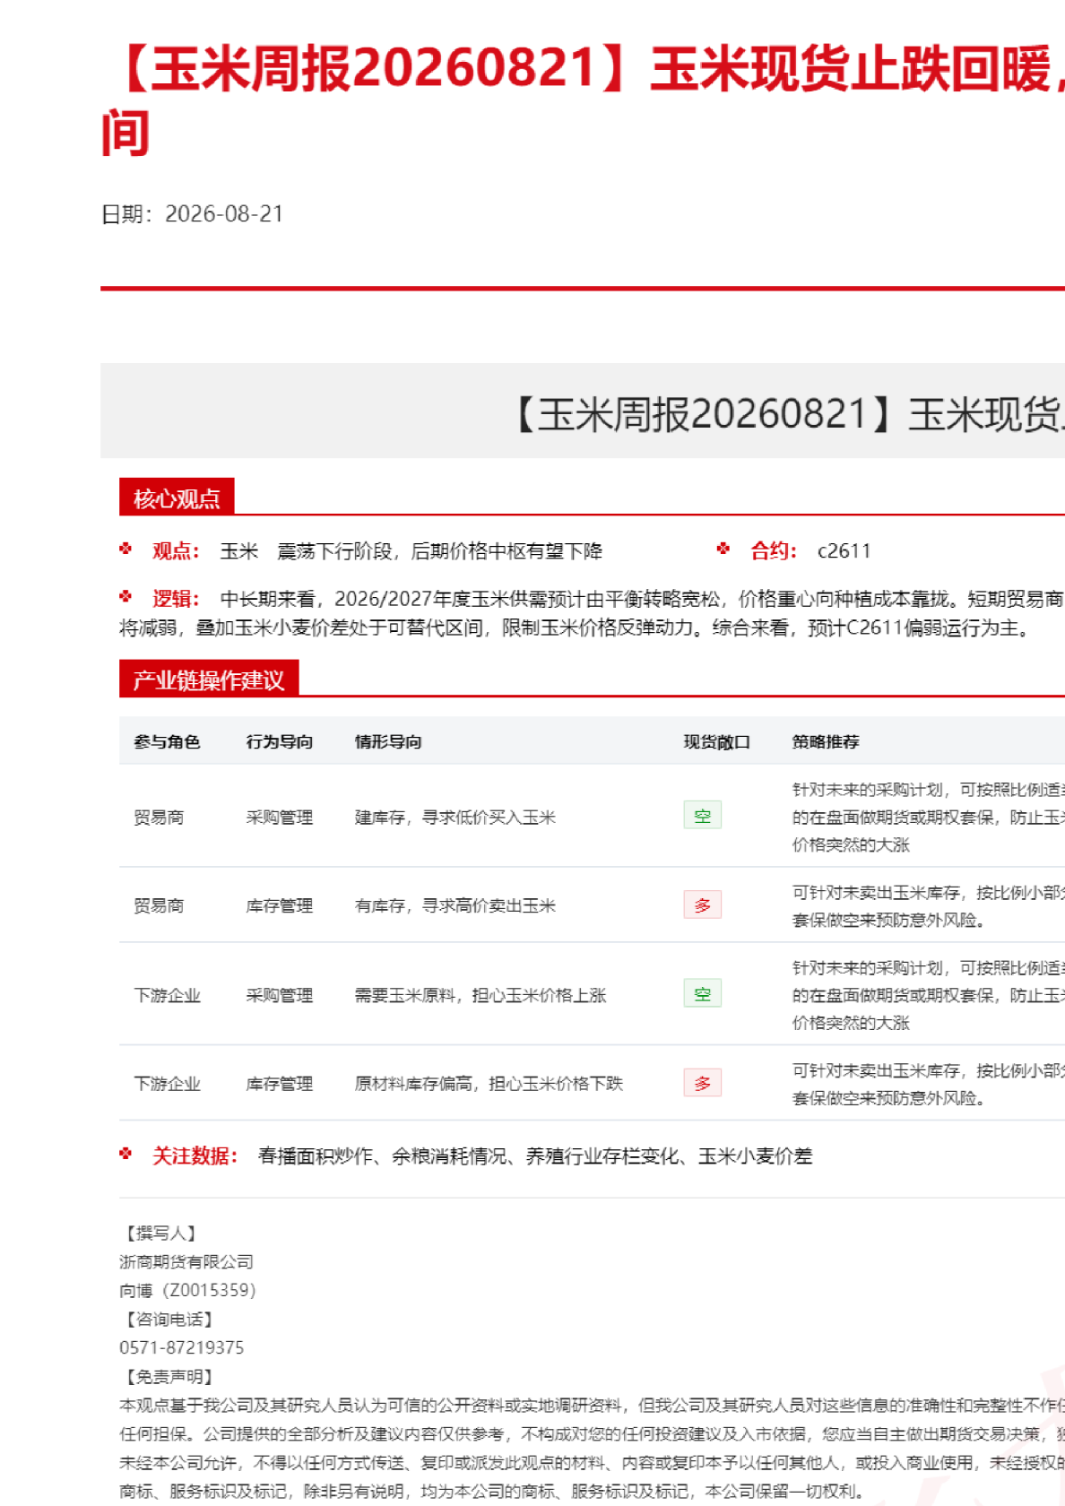Click the company name 浙商期货有限公司
This screenshot has height=1506, width=1065.
tap(186, 1262)
